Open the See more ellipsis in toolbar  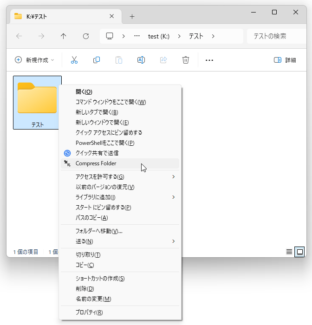(x=209, y=60)
